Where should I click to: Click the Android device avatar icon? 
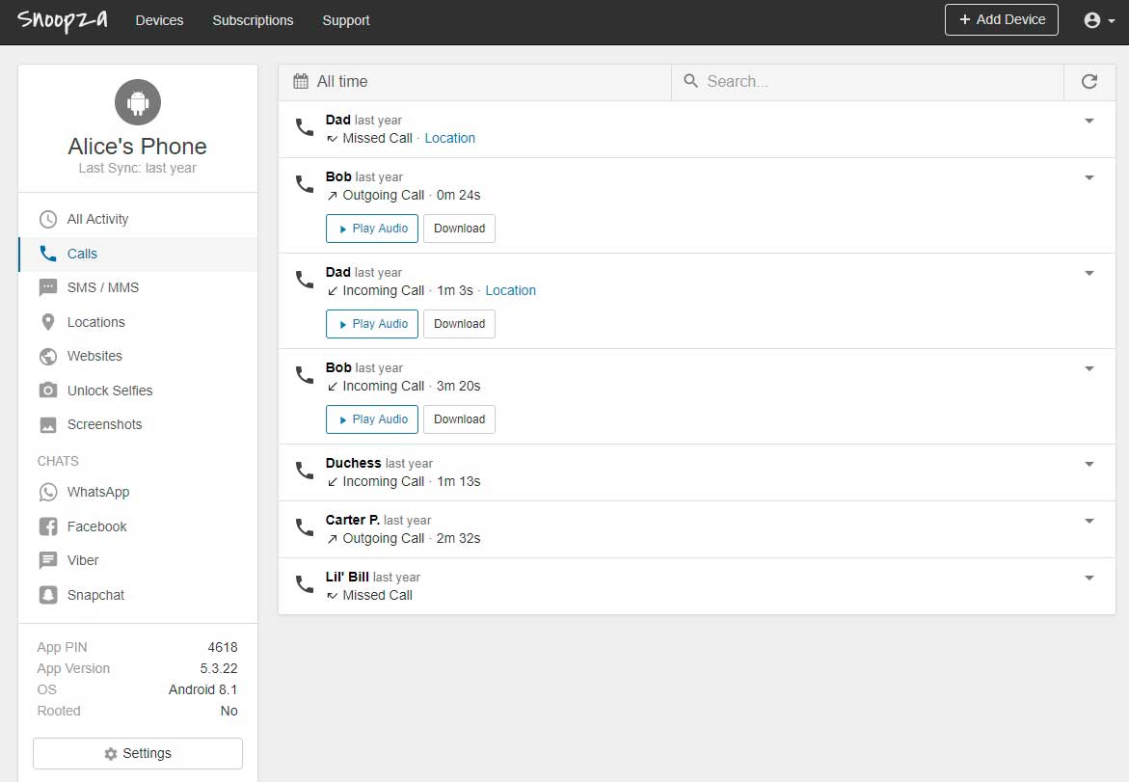coord(138,101)
